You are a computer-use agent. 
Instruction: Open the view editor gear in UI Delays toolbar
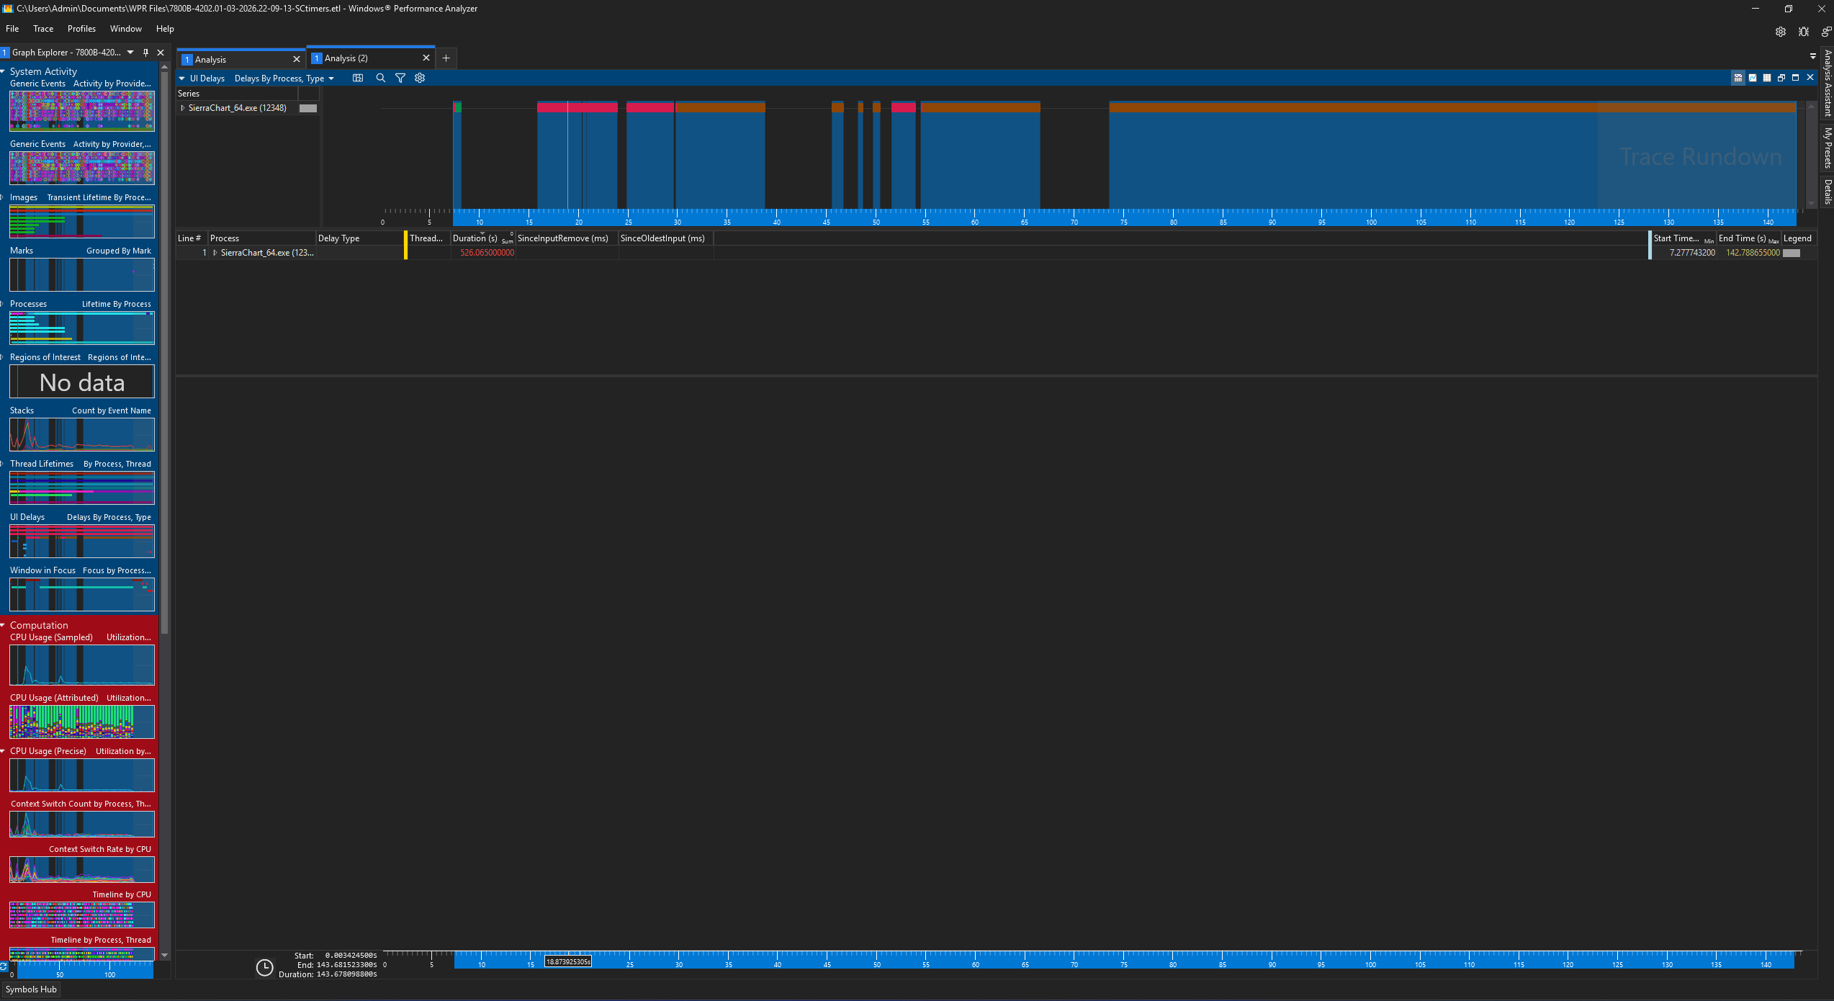coord(420,78)
